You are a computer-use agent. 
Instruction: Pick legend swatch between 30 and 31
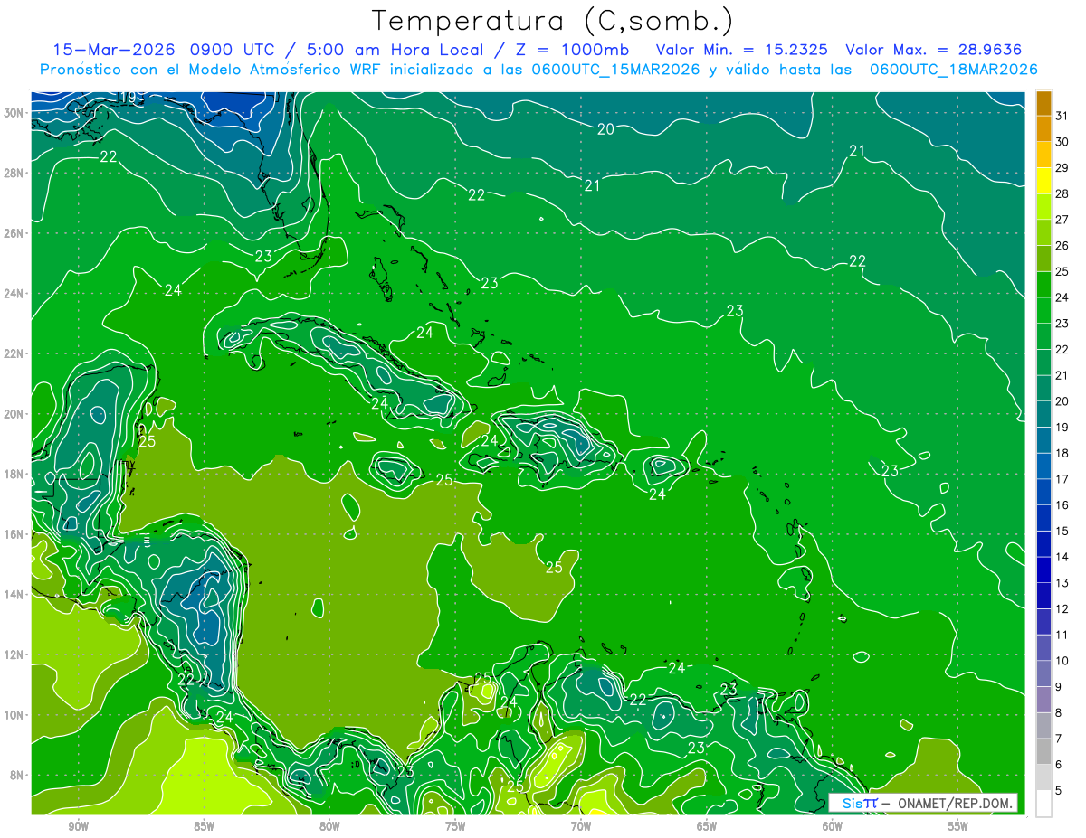pos(1043,128)
